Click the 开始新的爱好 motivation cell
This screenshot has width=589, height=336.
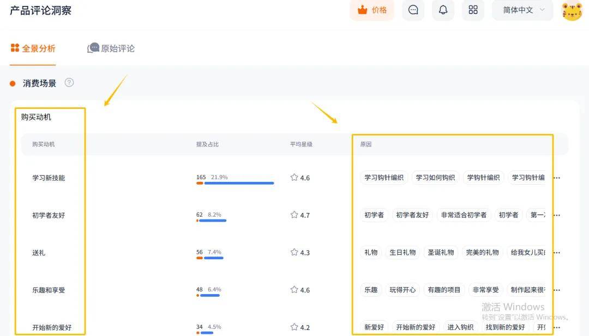[x=52, y=327]
